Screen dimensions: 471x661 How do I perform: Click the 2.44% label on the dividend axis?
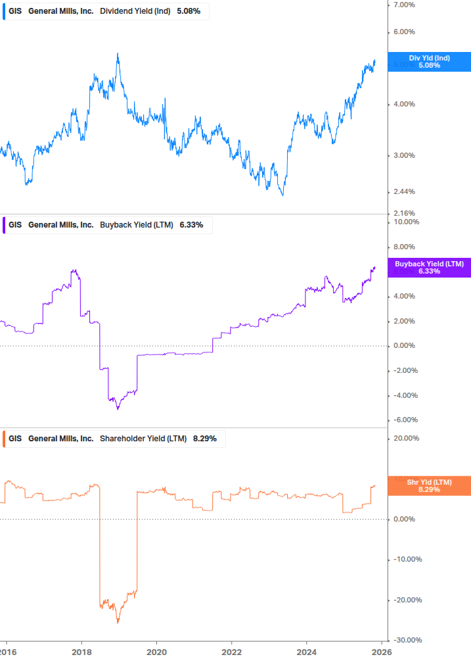tap(405, 192)
